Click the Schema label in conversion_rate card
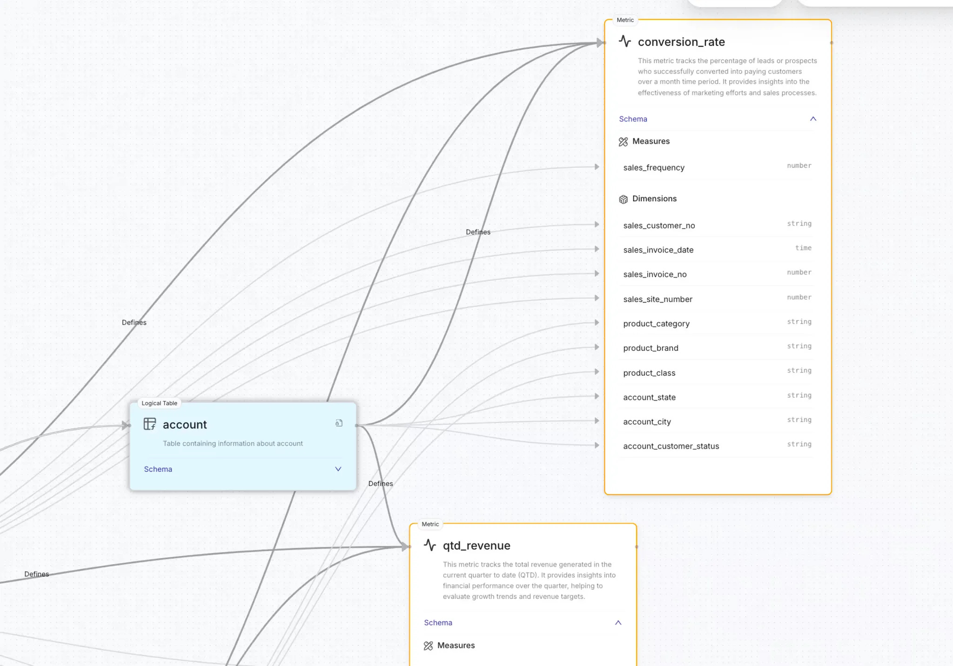 [633, 119]
